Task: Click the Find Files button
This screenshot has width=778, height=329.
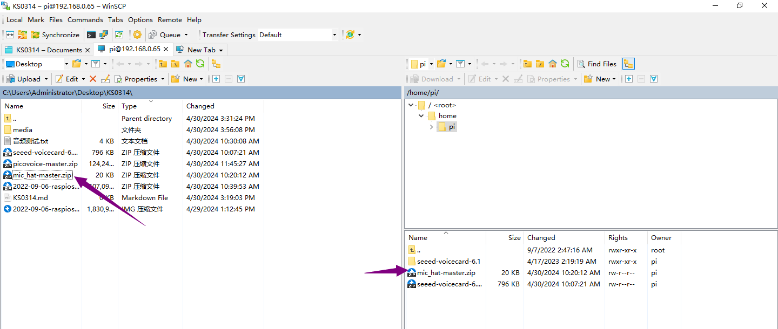Action: coord(597,64)
